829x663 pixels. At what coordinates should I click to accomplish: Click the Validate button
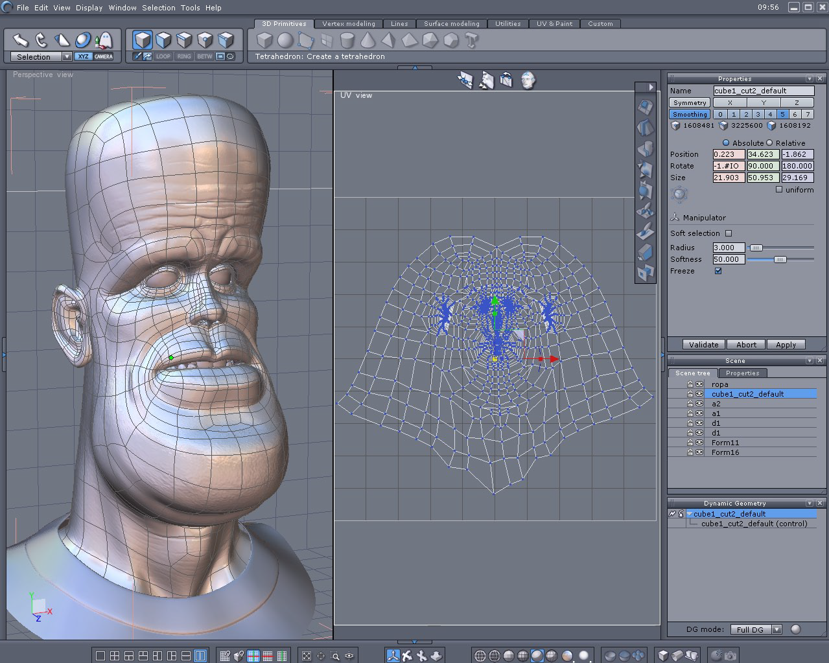[x=703, y=345]
